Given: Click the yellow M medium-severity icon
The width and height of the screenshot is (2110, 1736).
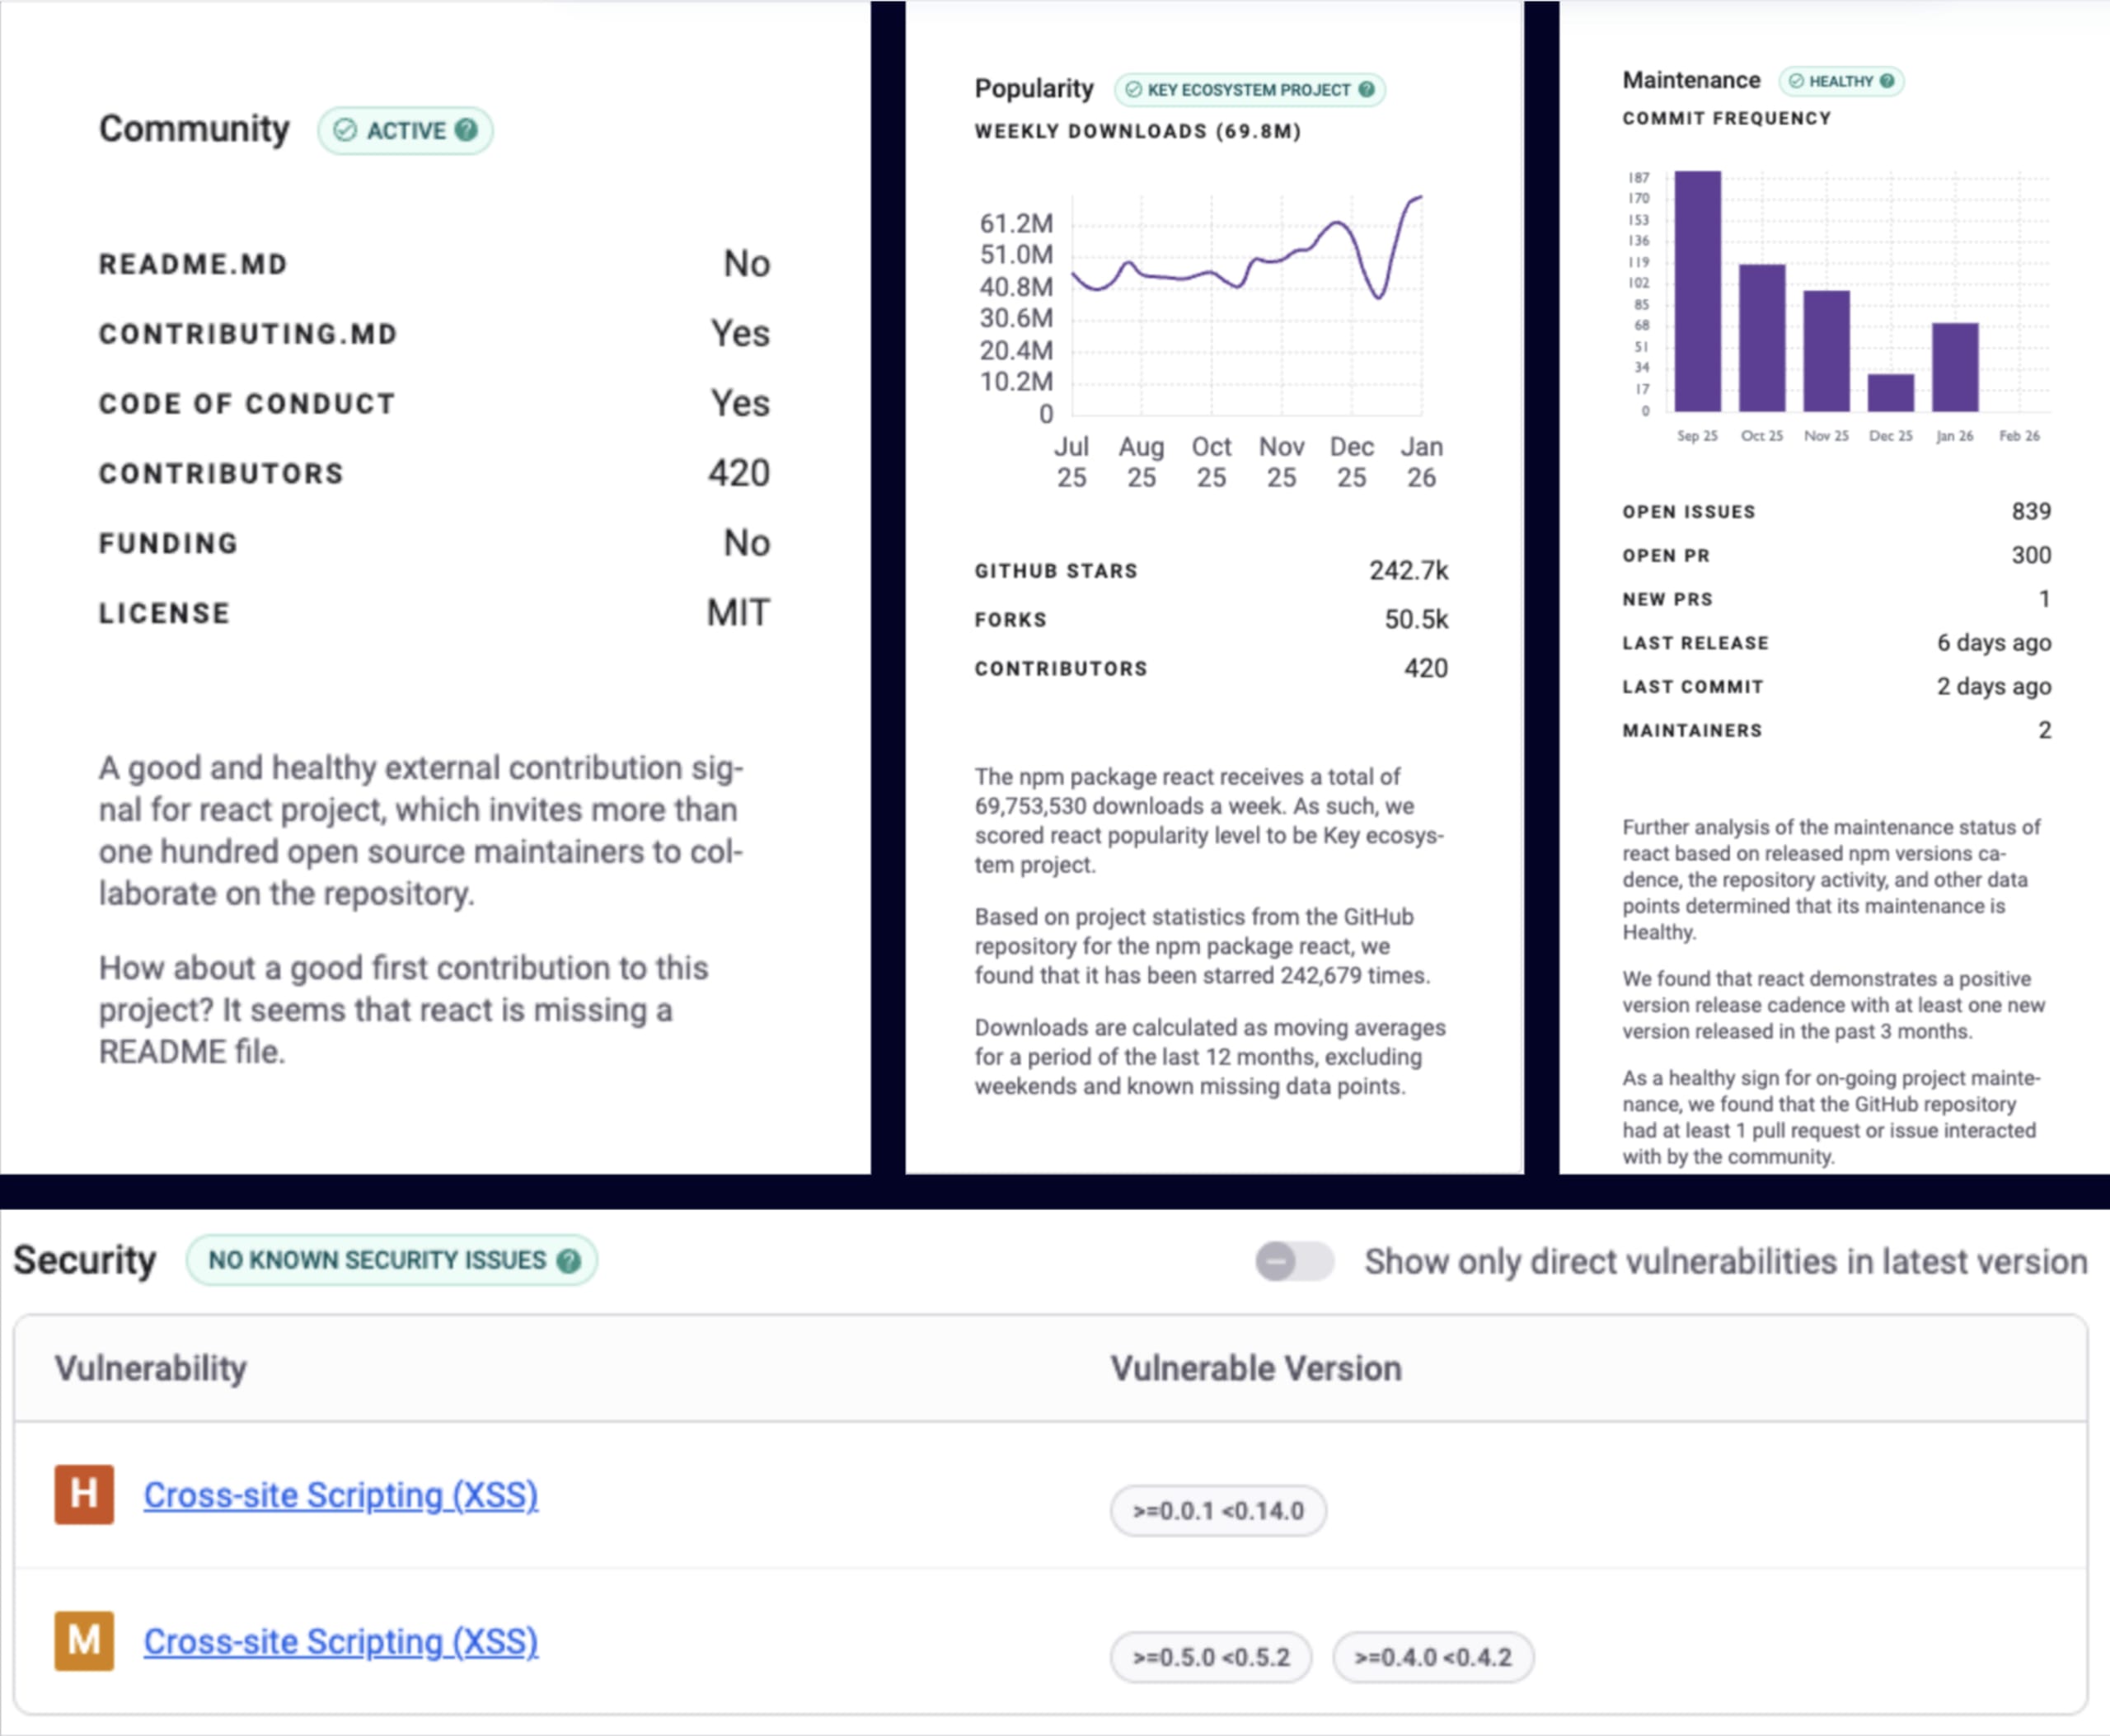Looking at the screenshot, I should 84,1641.
